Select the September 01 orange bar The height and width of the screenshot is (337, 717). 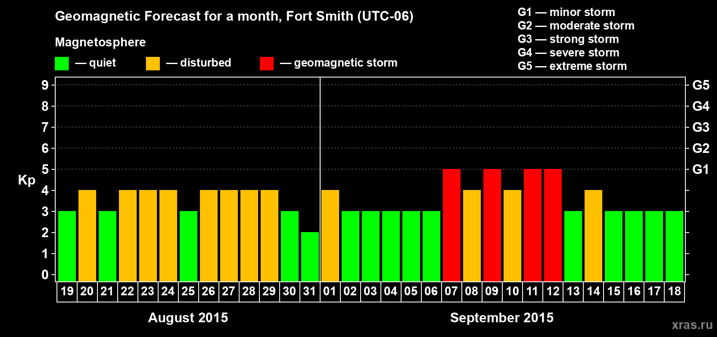[x=330, y=235]
